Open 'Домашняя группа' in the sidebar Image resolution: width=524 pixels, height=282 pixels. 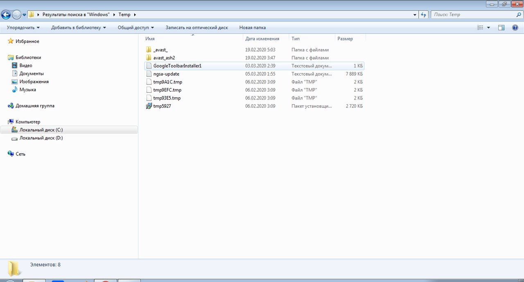click(35, 106)
